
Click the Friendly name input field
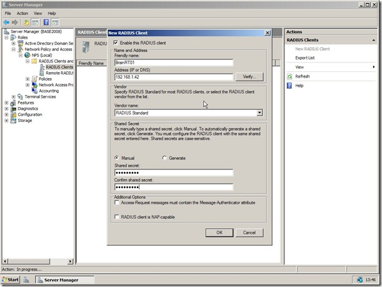click(x=174, y=63)
